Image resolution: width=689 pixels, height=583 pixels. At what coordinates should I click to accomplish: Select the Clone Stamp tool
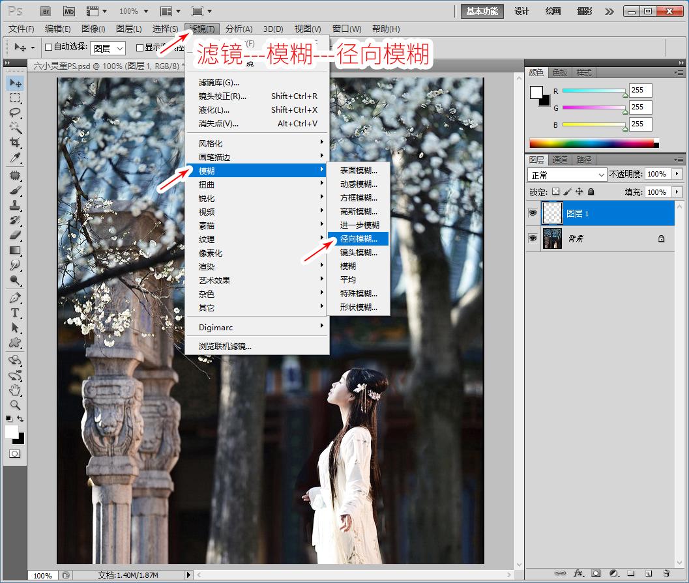(16, 205)
